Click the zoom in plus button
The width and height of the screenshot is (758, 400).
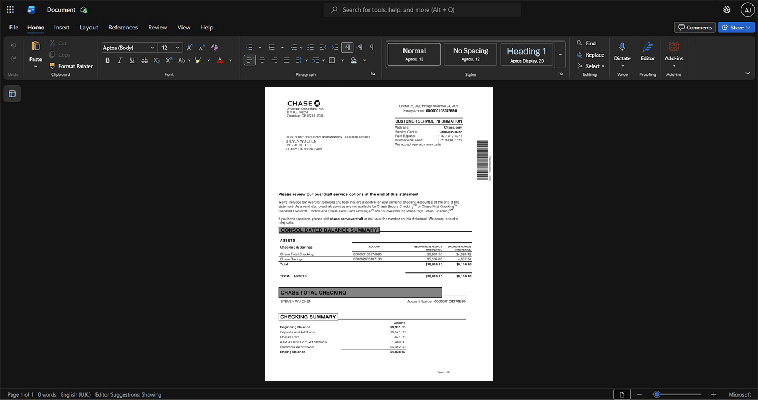tap(714, 394)
